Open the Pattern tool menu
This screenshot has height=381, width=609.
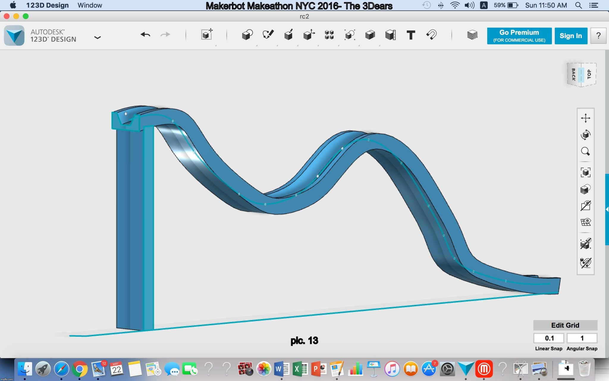coord(329,35)
